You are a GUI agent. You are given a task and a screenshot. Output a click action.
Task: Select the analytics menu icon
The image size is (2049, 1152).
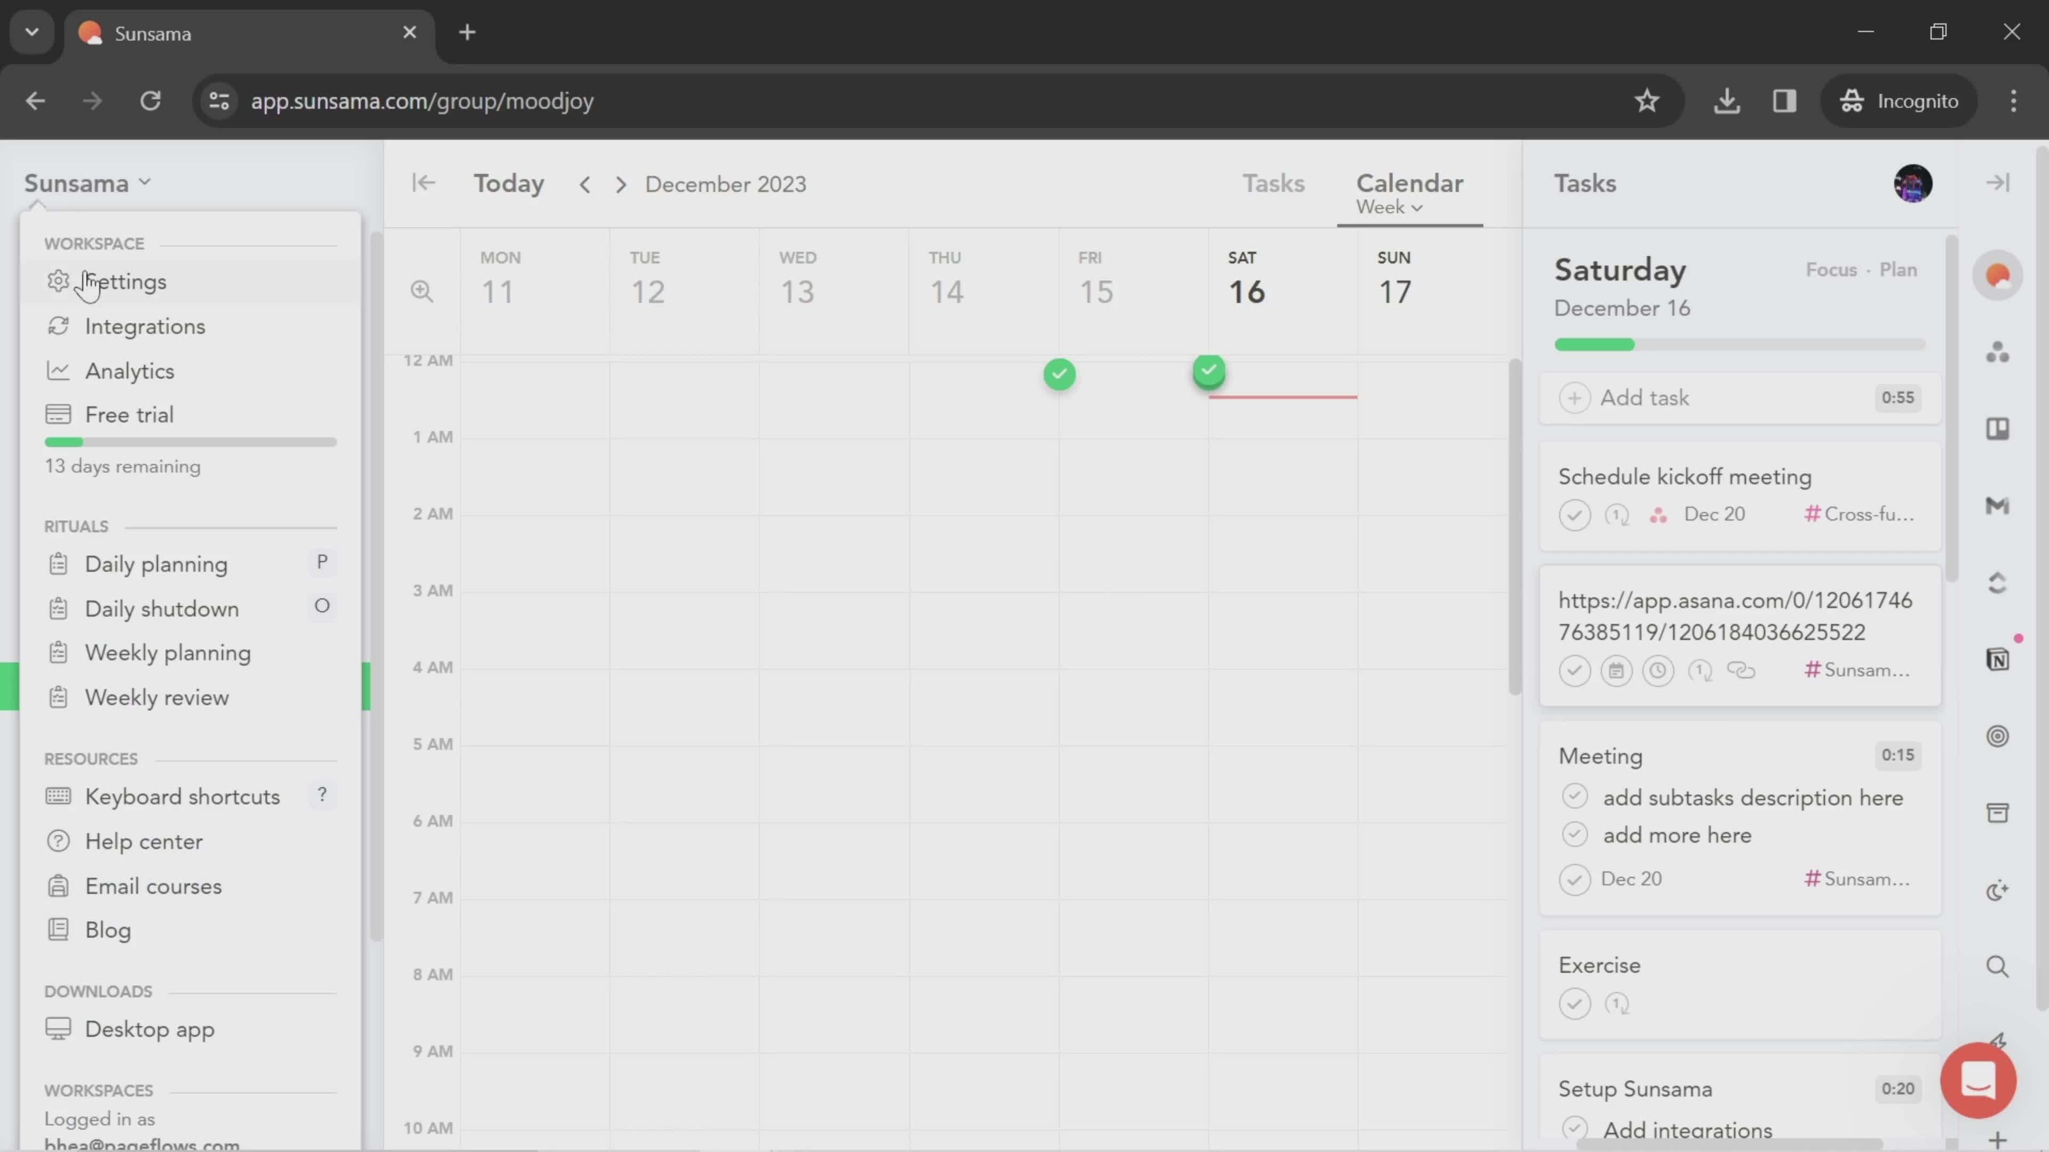click(x=56, y=371)
